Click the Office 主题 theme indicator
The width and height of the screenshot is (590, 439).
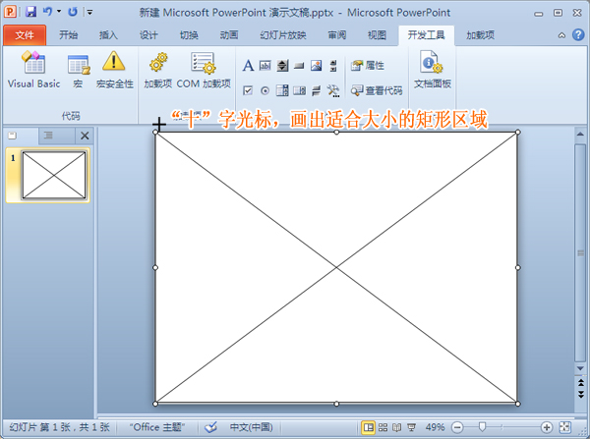pyautogui.click(x=157, y=427)
